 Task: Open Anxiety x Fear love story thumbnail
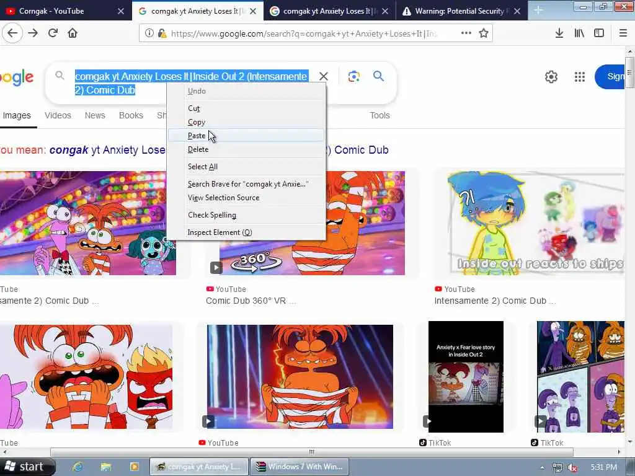(x=466, y=377)
